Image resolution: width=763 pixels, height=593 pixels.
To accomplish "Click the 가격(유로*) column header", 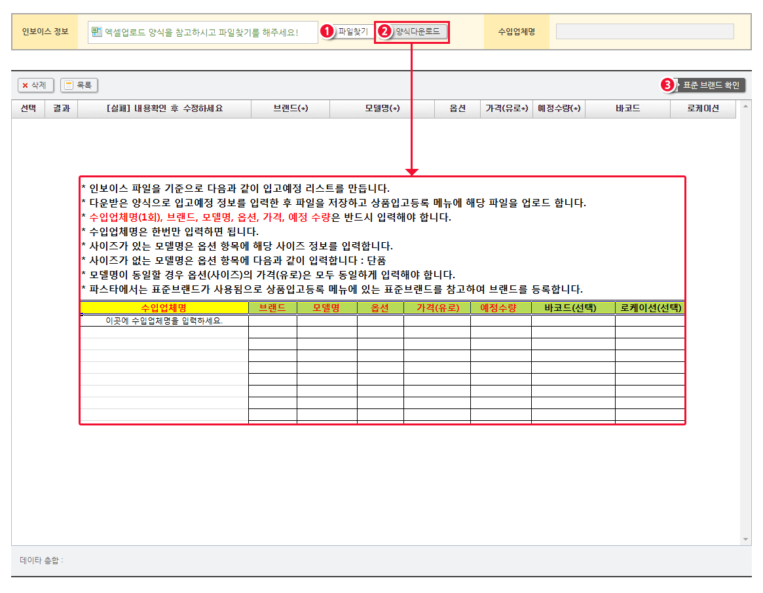I will pyautogui.click(x=506, y=109).
